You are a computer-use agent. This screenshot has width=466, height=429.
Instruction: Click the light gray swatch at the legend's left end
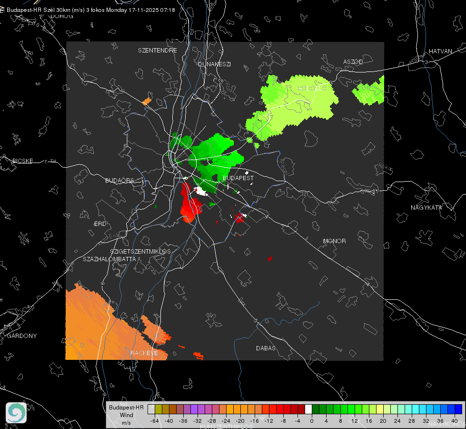151,409
